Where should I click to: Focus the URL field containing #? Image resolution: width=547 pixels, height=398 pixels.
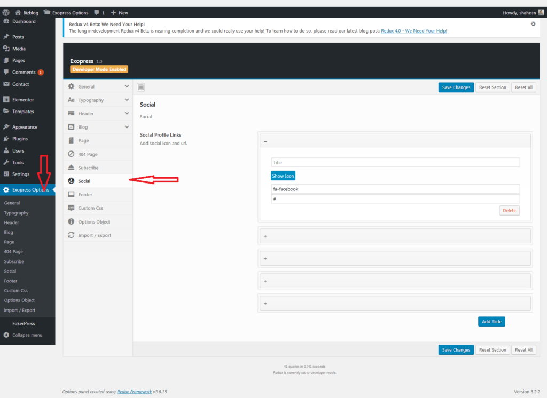(x=395, y=198)
